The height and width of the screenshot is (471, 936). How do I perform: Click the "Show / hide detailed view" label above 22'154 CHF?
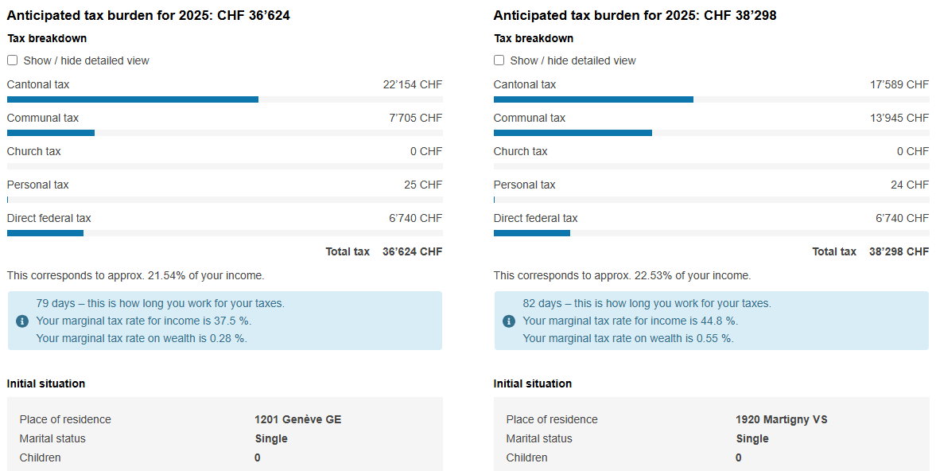click(x=86, y=60)
